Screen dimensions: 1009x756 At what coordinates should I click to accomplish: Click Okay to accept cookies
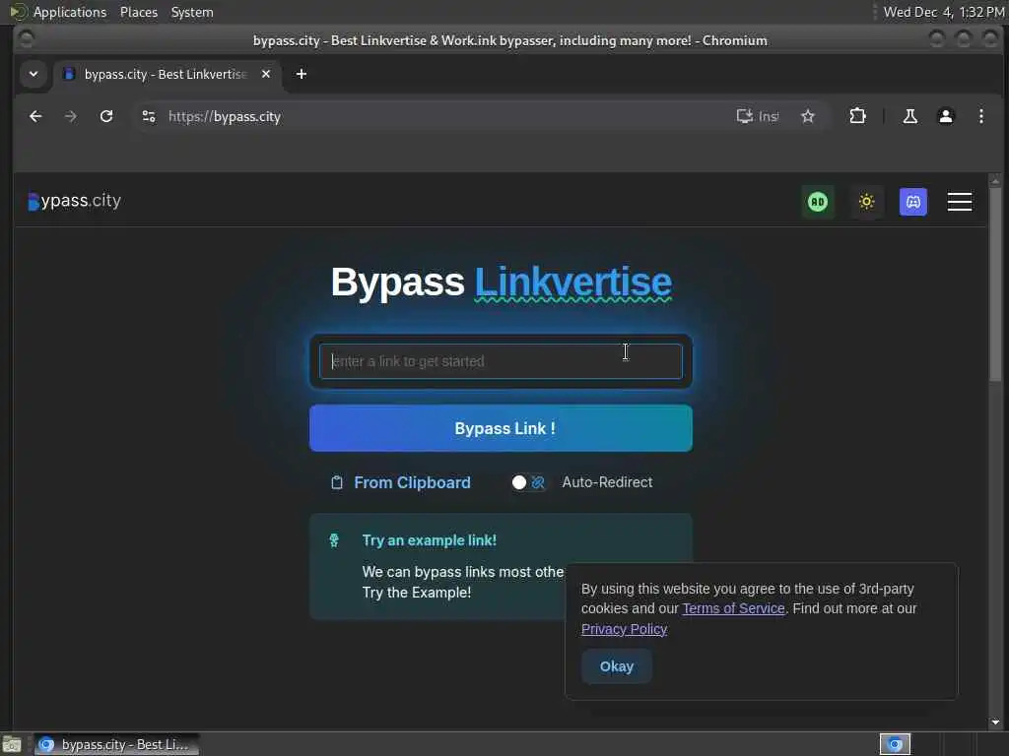pos(617,666)
